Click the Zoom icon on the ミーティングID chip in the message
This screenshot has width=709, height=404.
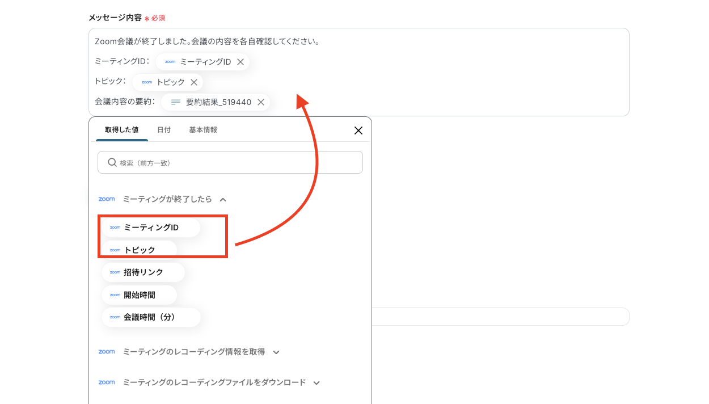point(170,61)
